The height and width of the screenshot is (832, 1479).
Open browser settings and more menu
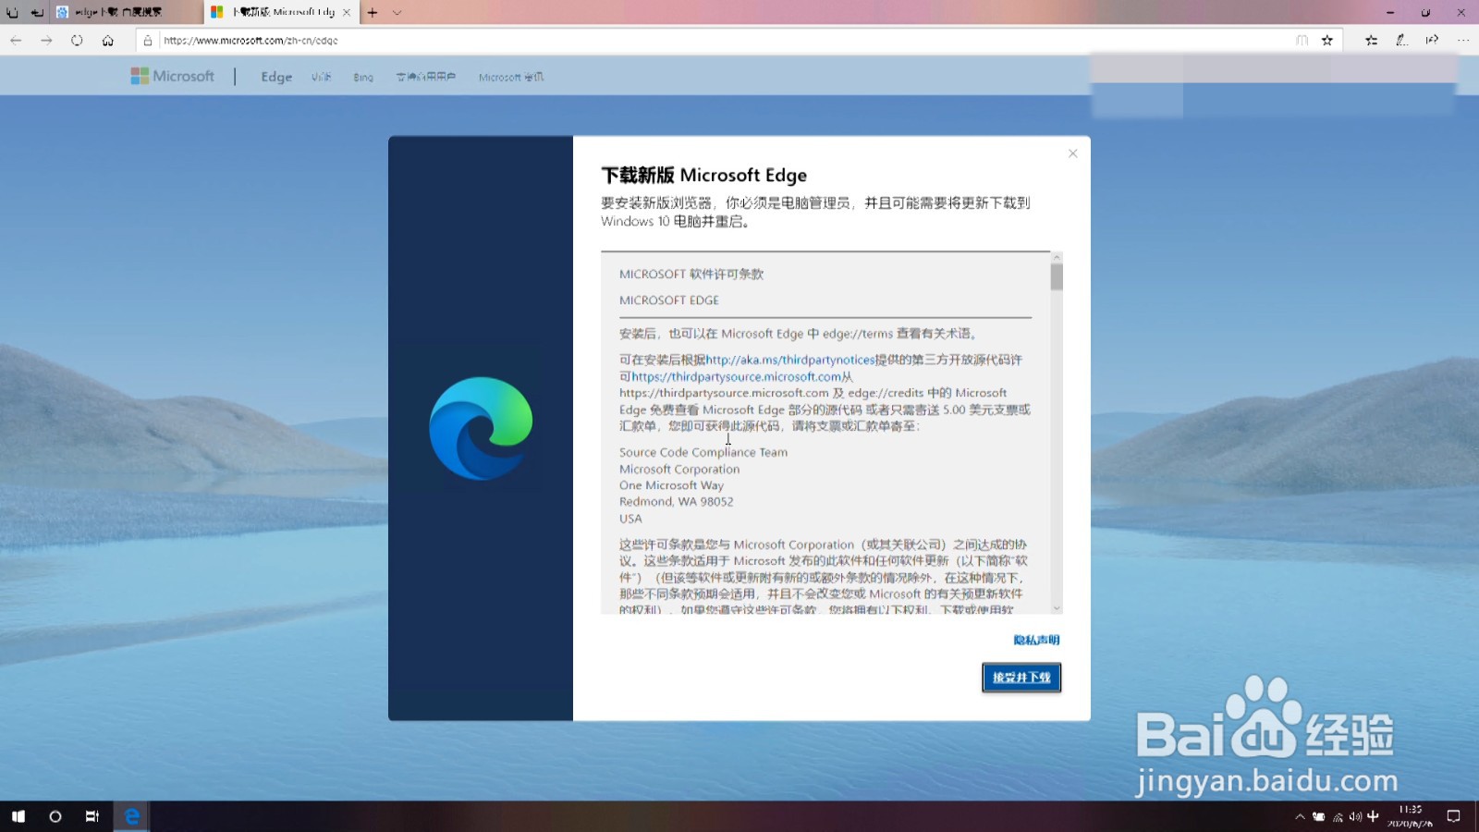click(1462, 40)
